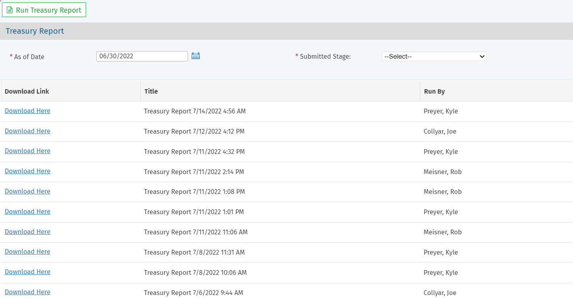Download the 7/11/2022 1:08 PM Treasury Report
573x299 pixels.
tap(27, 191)
